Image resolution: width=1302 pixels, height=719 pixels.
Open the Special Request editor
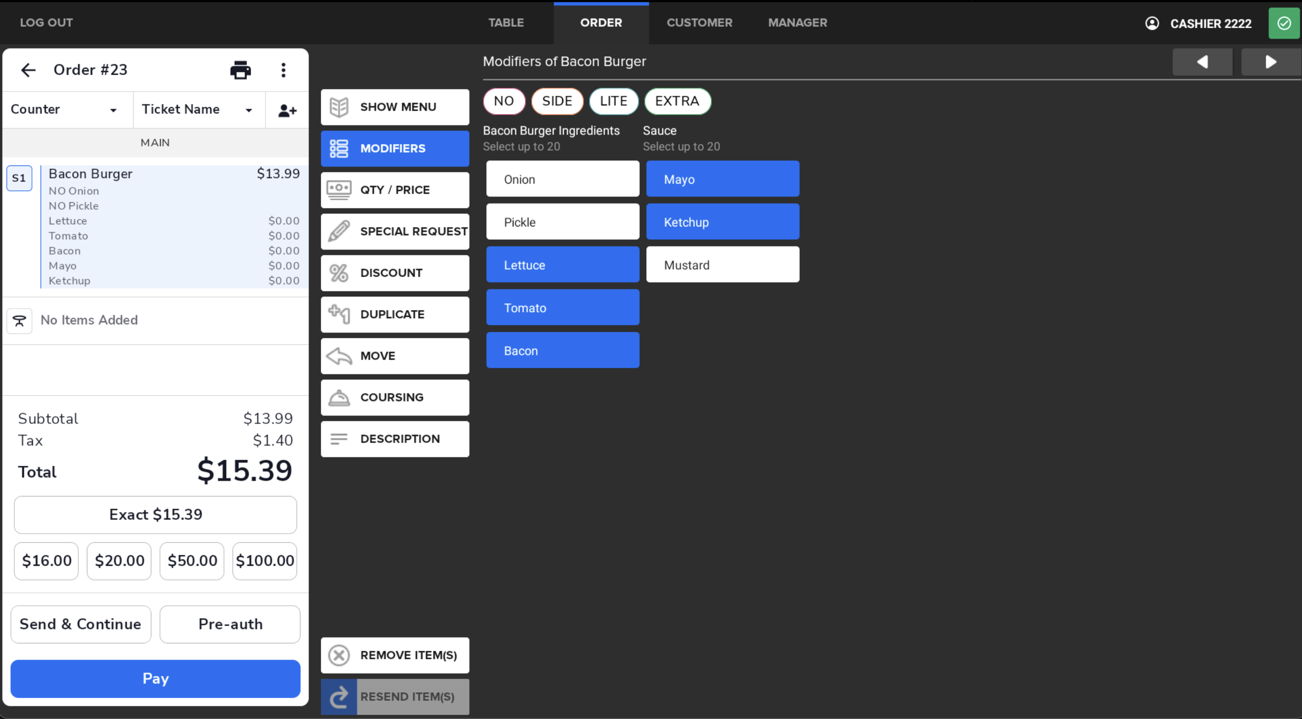tap(395, 231)
